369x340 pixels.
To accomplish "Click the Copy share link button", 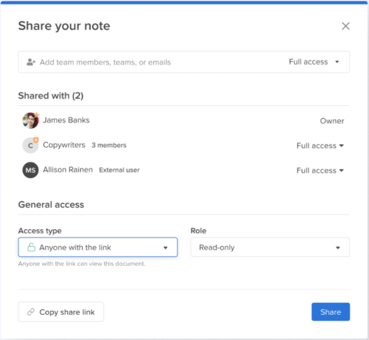I will (61, 312).
